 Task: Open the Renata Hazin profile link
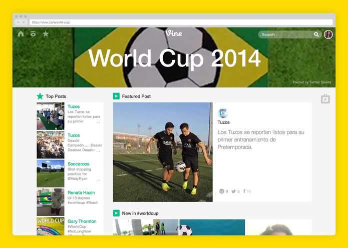point(81,192)
